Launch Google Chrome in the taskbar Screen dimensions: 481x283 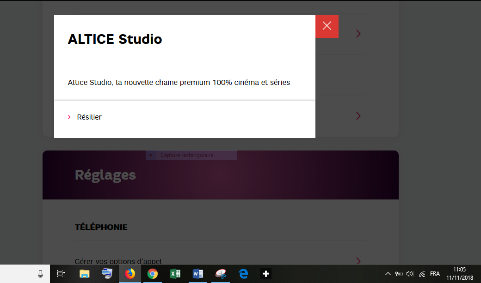(153, 273)
